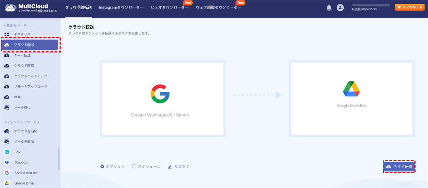Open ビデオダウンローダー tab
Screen dimensions: 428x188
pos(170,7)
